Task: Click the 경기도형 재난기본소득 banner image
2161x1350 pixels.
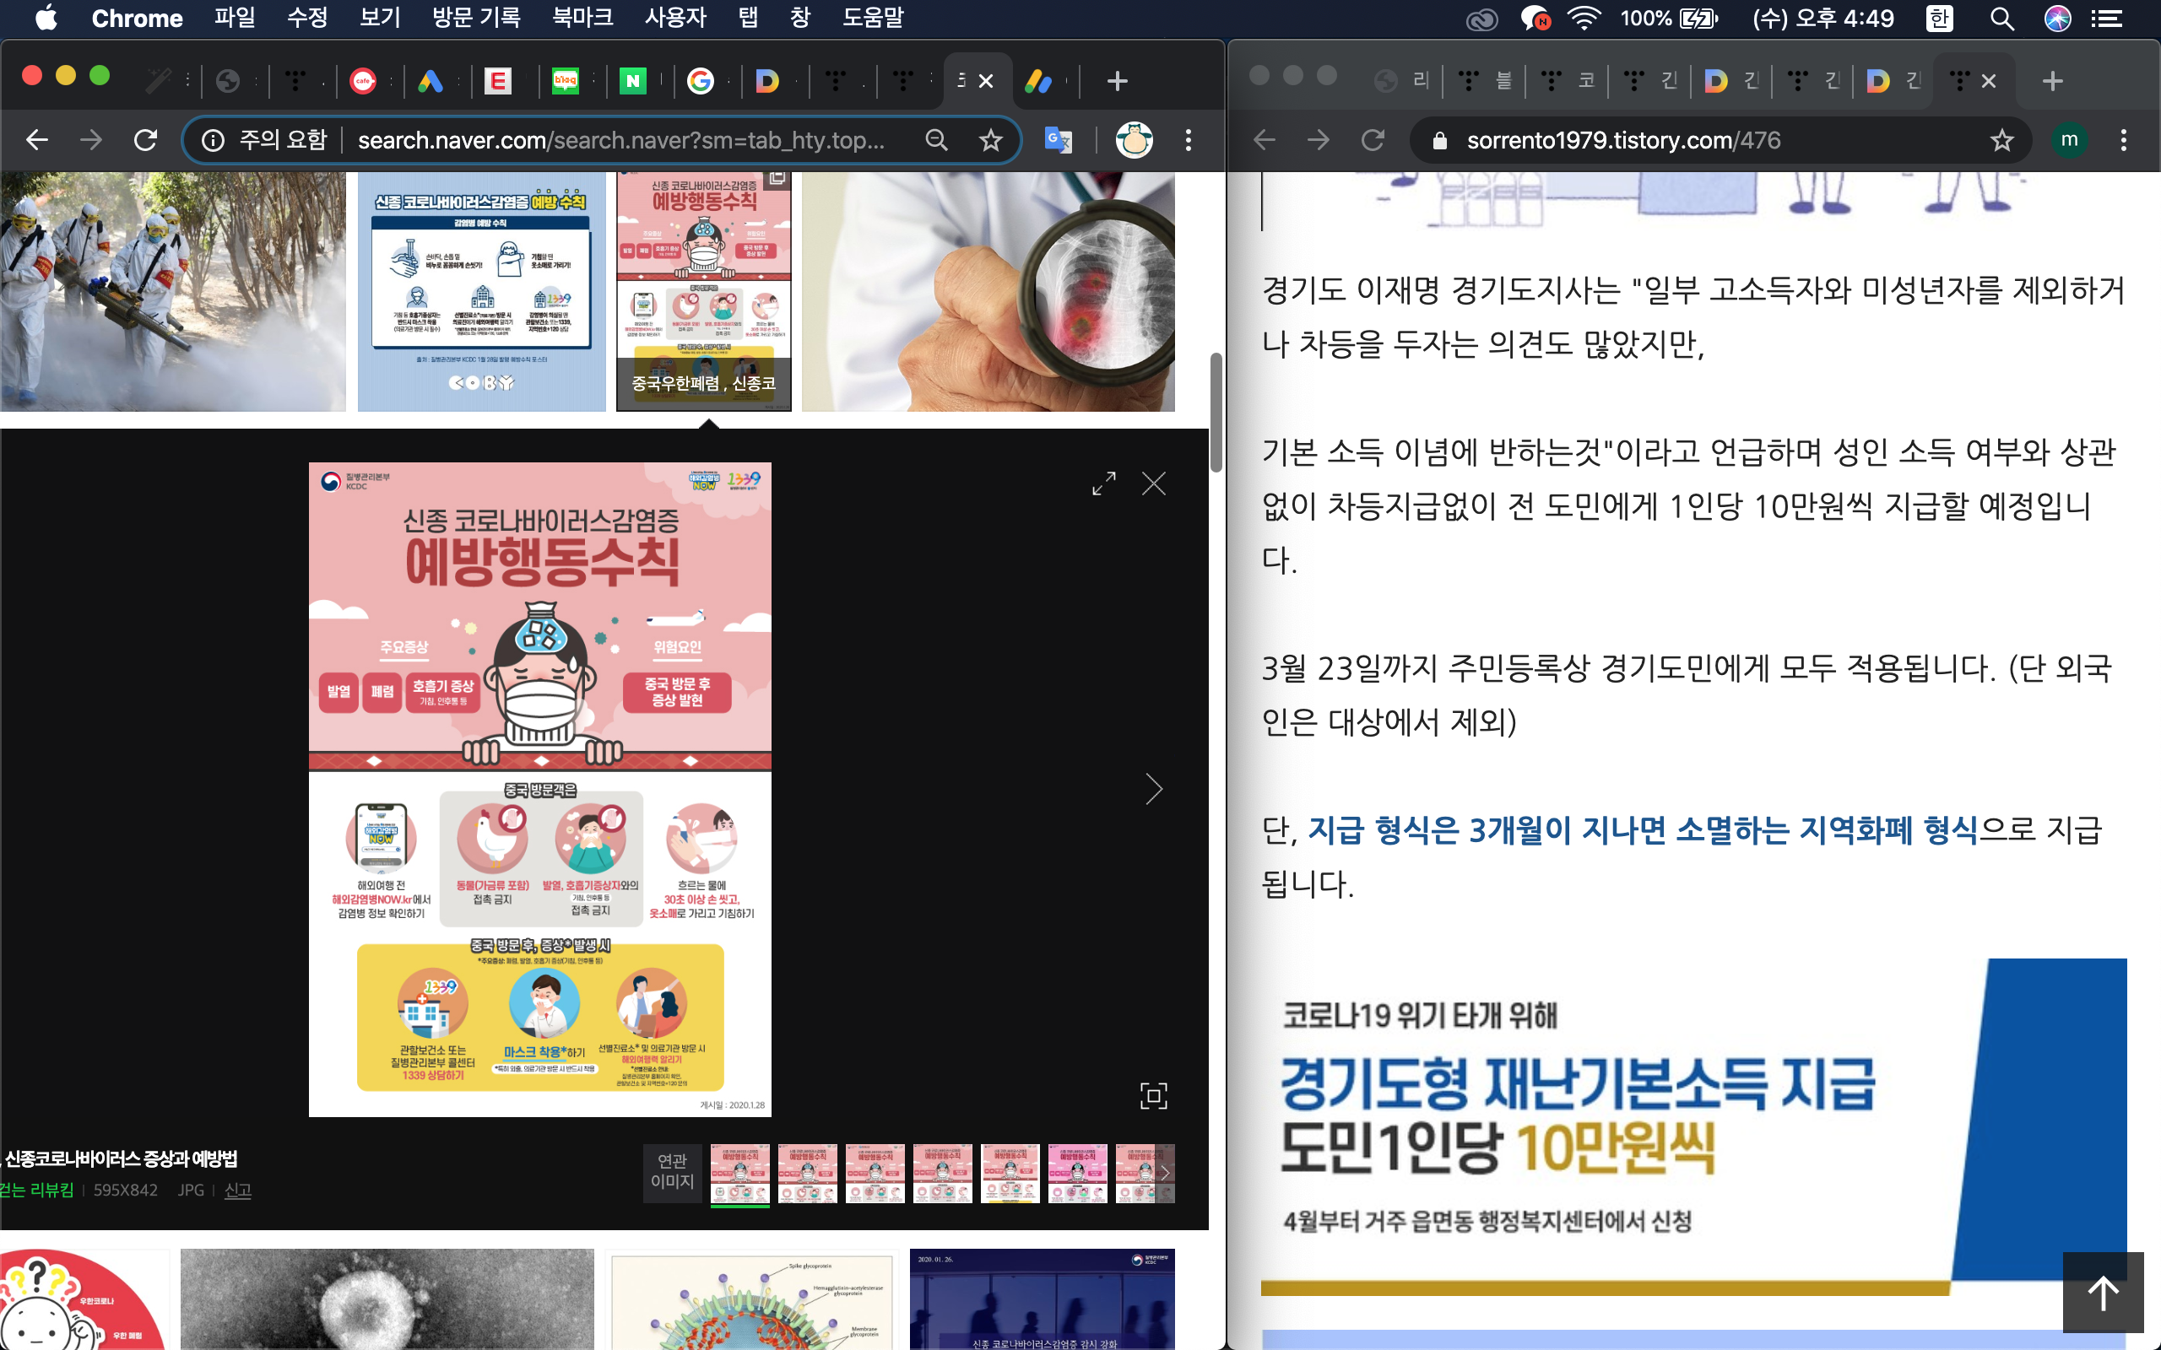Action: point(1693,1126)
